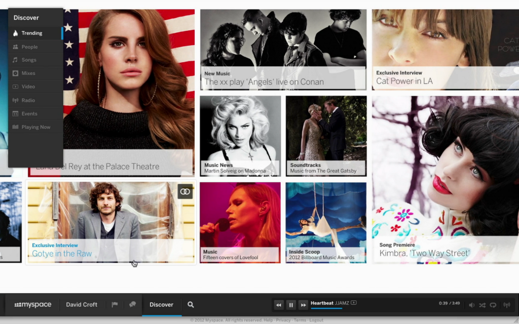Select the Discover tab in the bottom bar
Screen dimensions: 519x324
[x=162, y=304]
